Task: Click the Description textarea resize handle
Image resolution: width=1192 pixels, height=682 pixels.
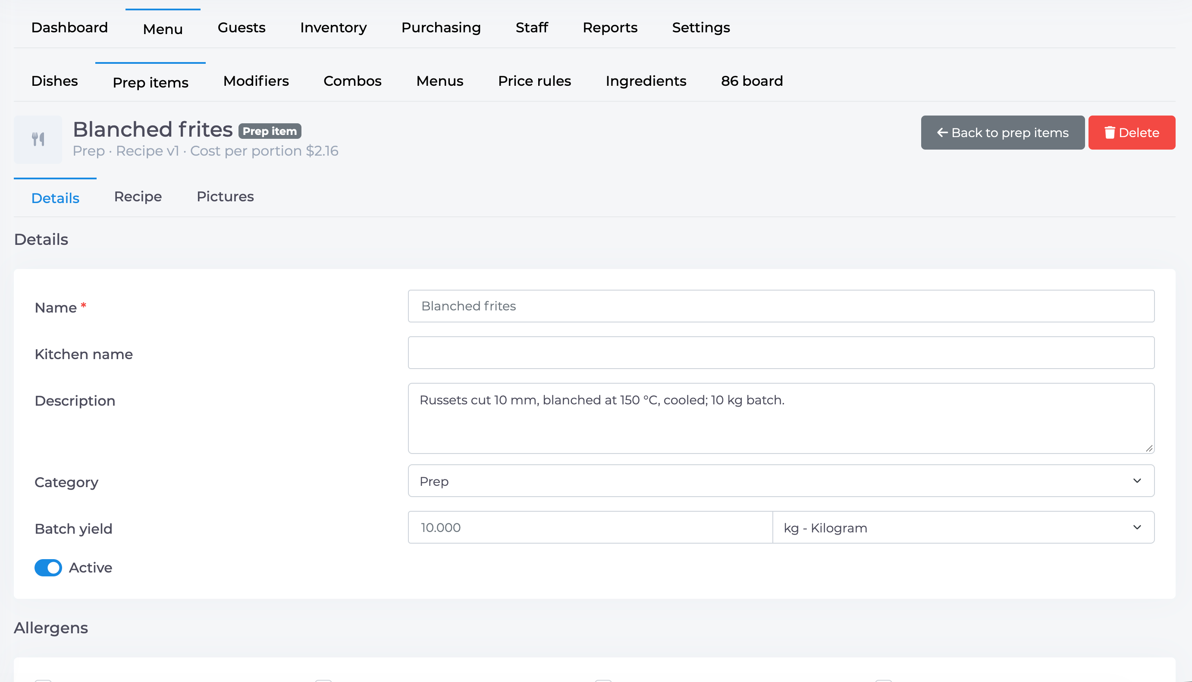Action: (x=1149, y=448)
